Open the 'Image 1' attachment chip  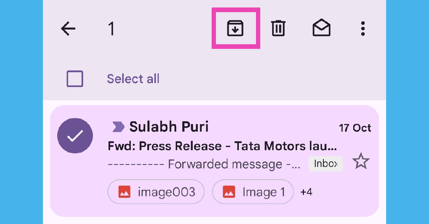click(x=253, y=192)
